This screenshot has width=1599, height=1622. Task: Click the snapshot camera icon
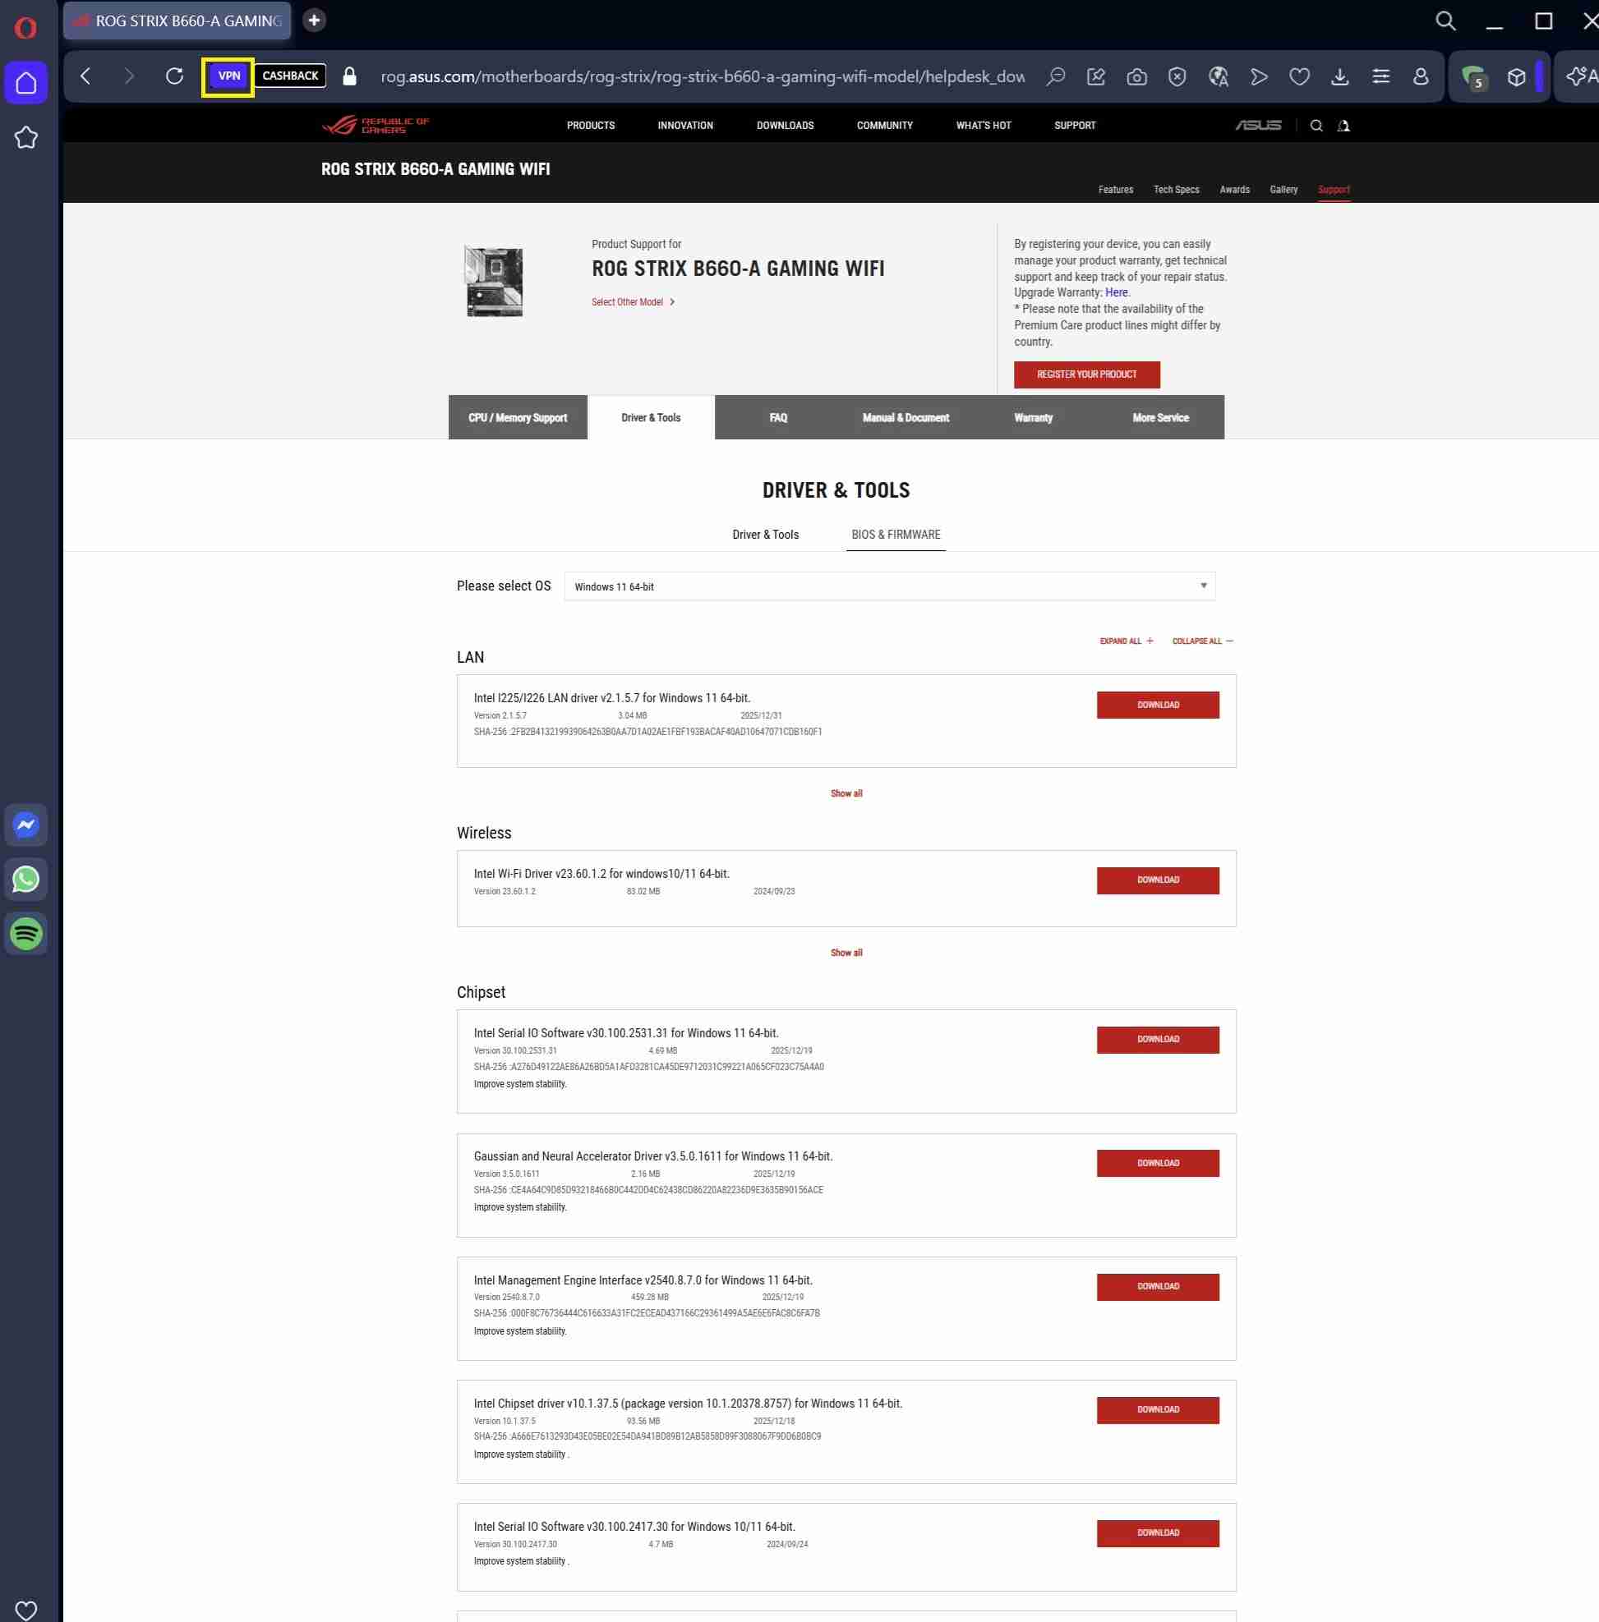click(x=1136, y=77)
